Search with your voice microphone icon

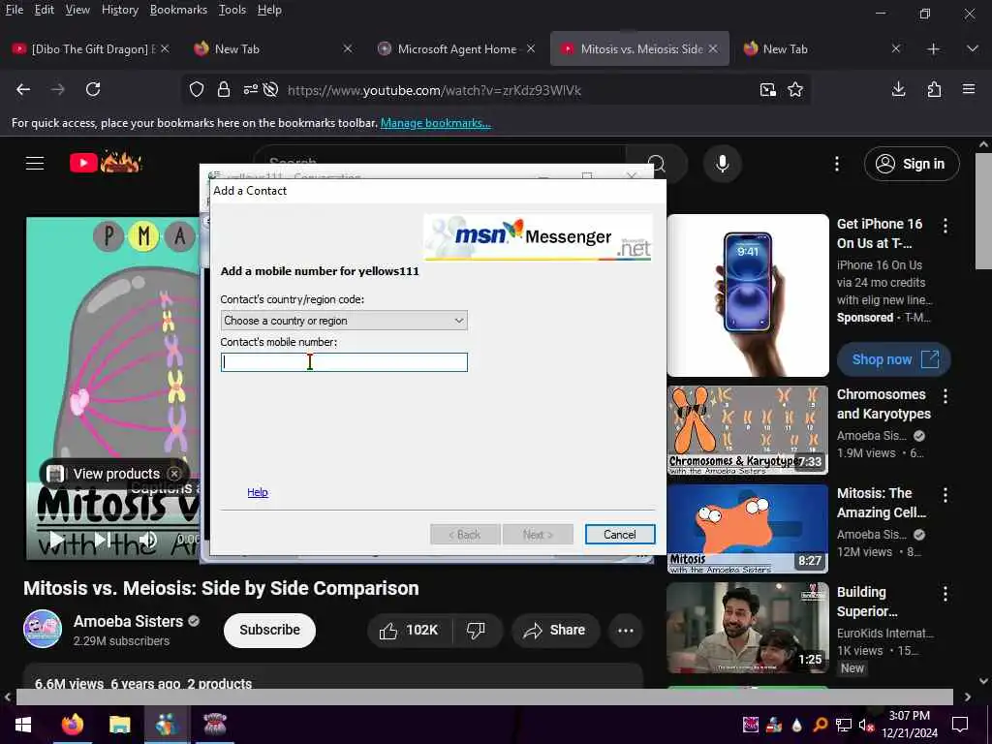[x=722, y=163]
